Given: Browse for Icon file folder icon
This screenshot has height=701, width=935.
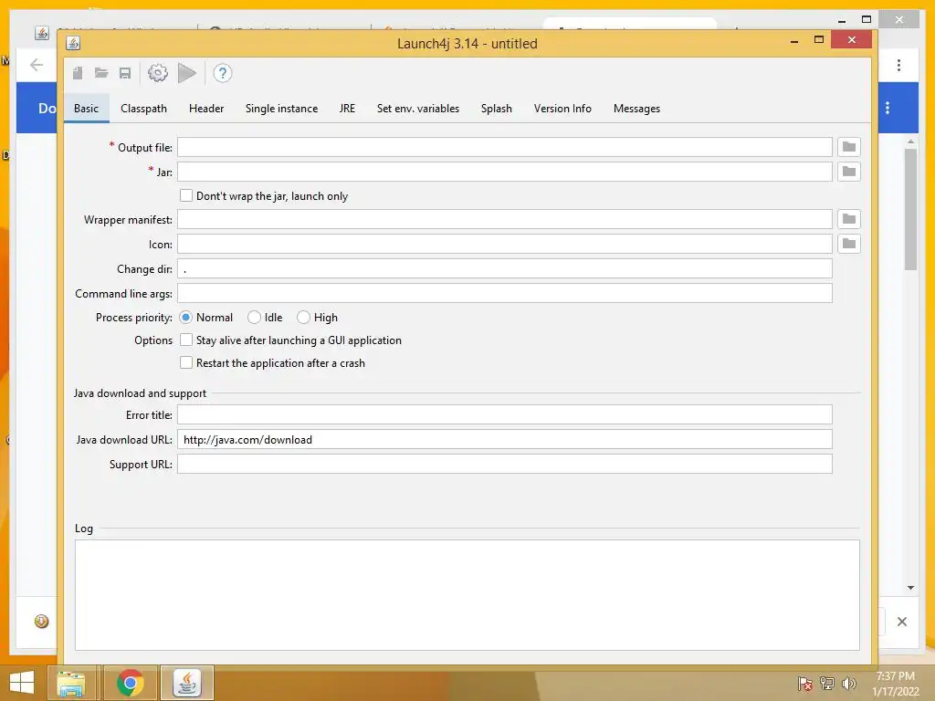Looking at the screenshot, I should pos(848,244).
